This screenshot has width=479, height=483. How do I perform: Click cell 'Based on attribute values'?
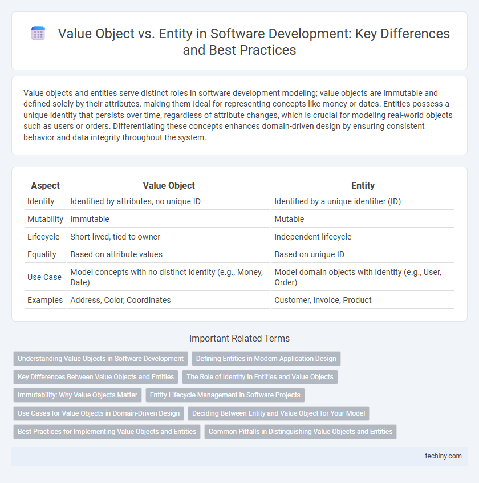point(169,254)
